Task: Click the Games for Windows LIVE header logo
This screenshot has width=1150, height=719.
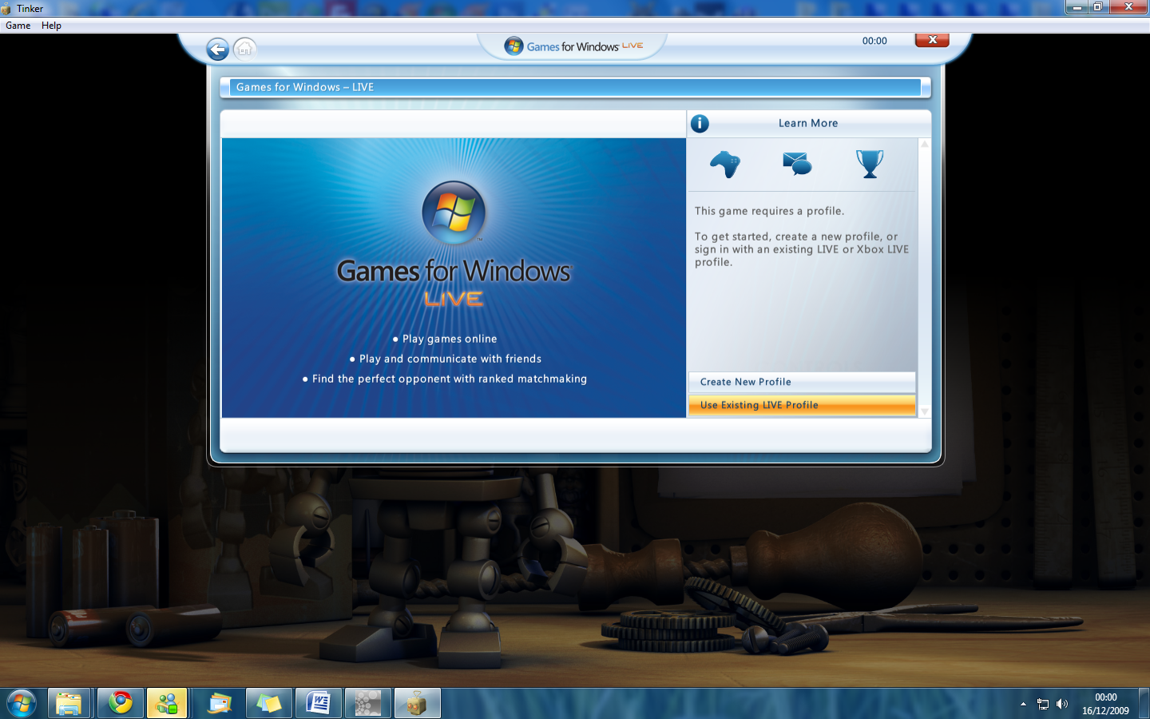Action: pyautogui.click(x=573, y=46)
